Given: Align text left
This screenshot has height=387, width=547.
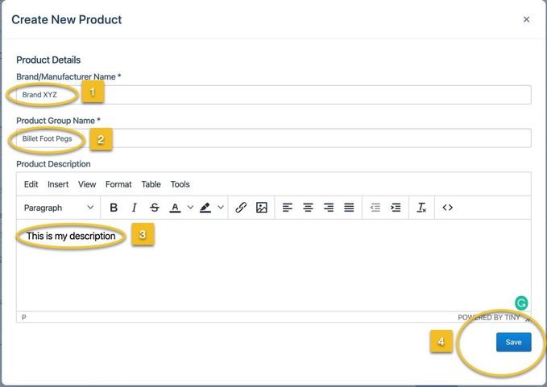Looking at the screenshot, I should coord(288,208).
